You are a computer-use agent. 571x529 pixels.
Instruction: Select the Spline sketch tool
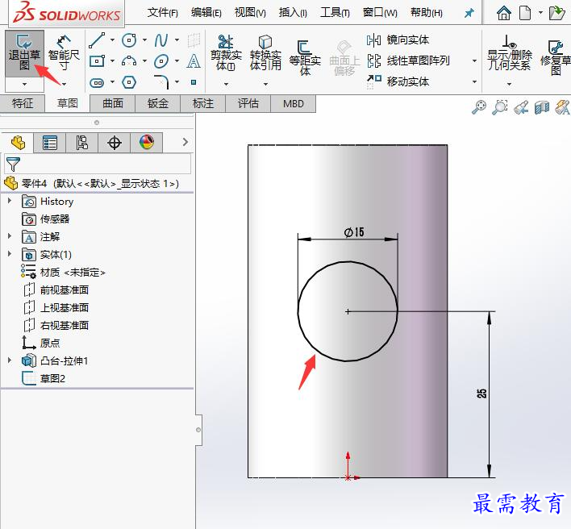pos(161,40)
